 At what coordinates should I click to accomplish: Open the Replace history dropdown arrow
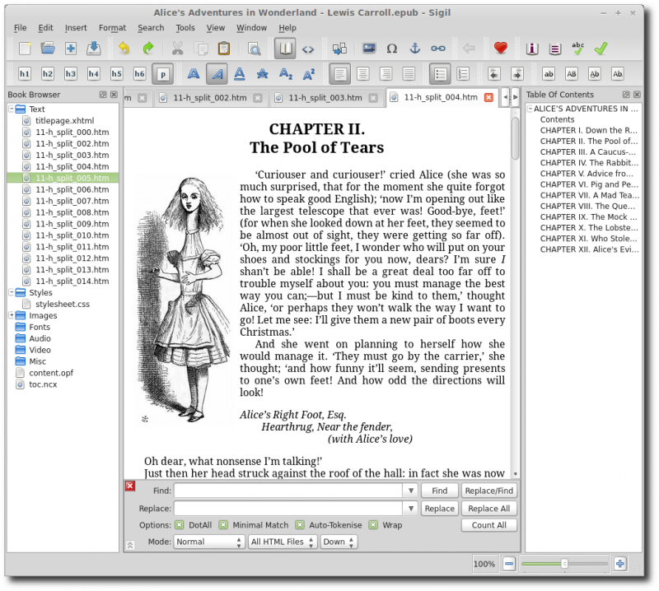410,508
